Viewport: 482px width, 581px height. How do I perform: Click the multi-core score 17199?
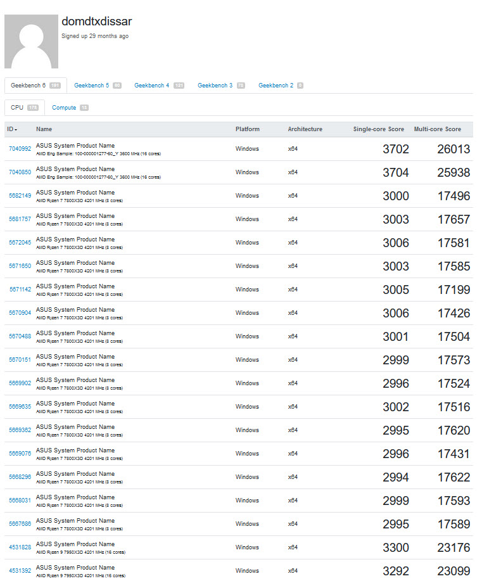click(454, 290)
